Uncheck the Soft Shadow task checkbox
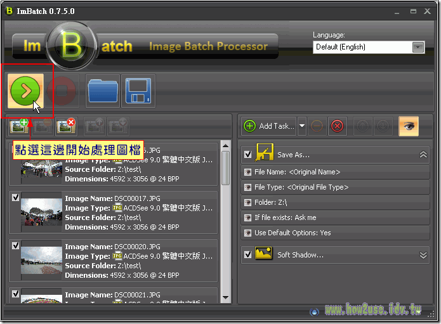The width and height of the screenshot is (441, 324). click(x=247, y=255)
